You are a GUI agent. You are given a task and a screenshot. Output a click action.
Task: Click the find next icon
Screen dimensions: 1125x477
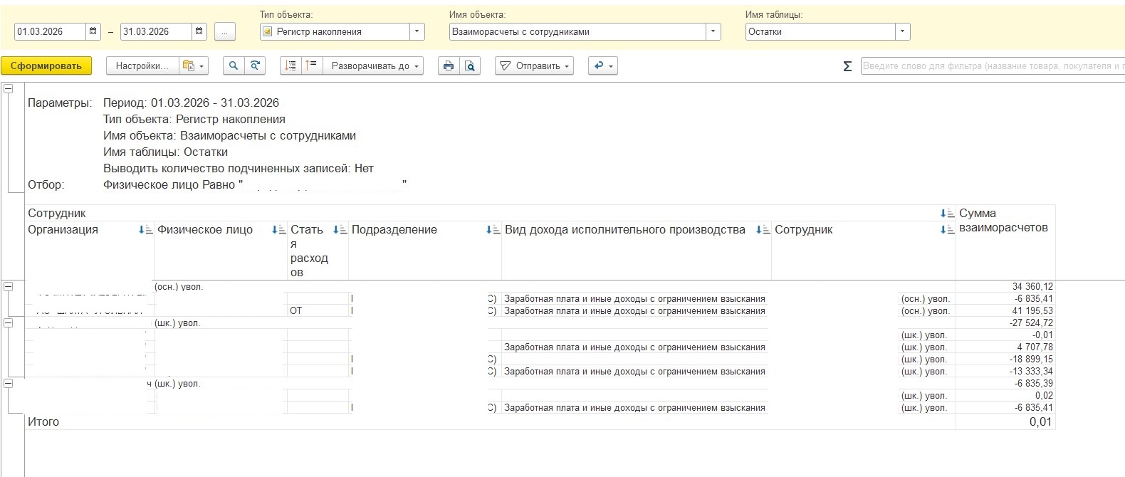click(255, 65)
